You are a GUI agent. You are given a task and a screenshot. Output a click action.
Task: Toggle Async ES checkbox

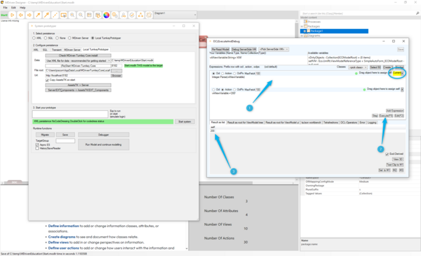[37, 145]
